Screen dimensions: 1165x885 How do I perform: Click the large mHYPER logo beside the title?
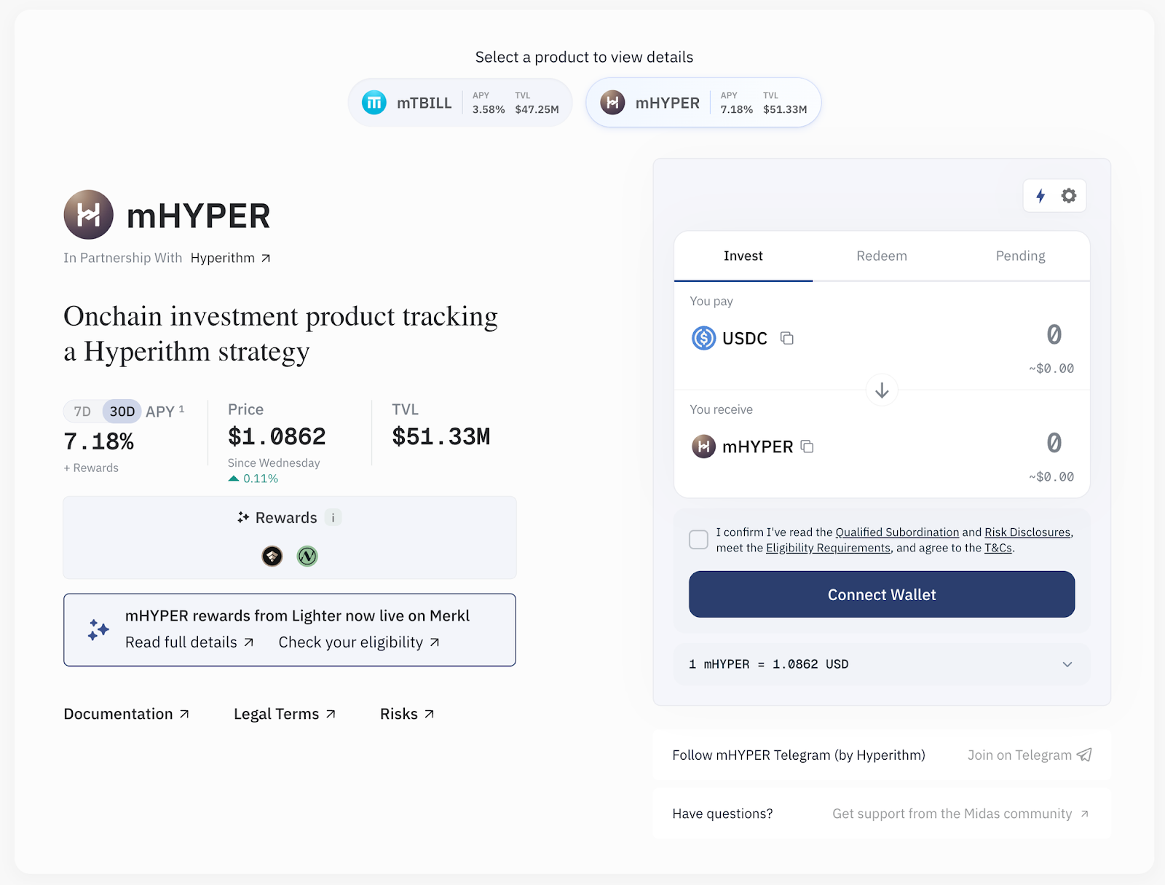click(88, 215)
